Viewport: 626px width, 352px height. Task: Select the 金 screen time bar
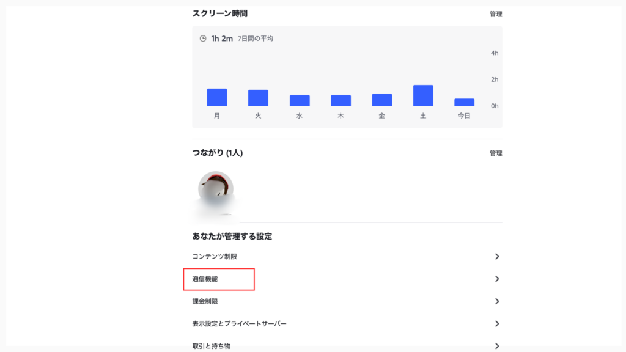click(x=382, y=100)
